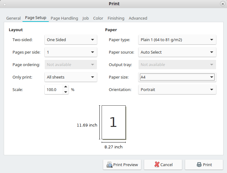The height and width of the screenshot is (173, 227).
Task: Open the Two-sided dropdown
Action: (71, 40)
